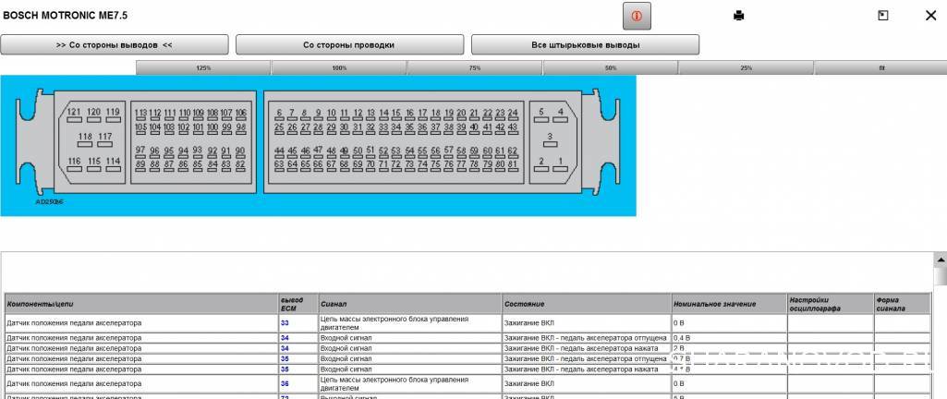Set zoom level to 125%
Viewport: 947px width, 399px height.
pos(203,68)
